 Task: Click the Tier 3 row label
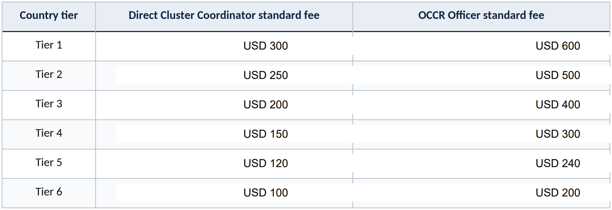49,104
